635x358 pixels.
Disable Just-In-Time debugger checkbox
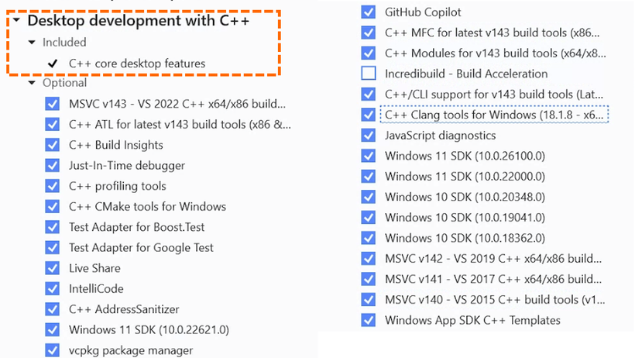coord(52,165)
